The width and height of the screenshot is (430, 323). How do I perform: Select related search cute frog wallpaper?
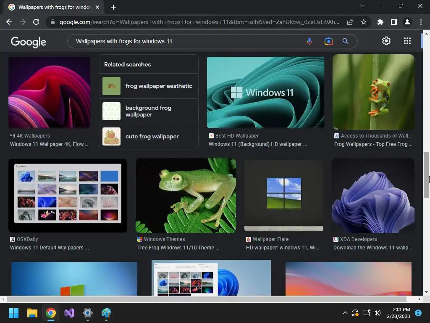(x=148, y=137)
